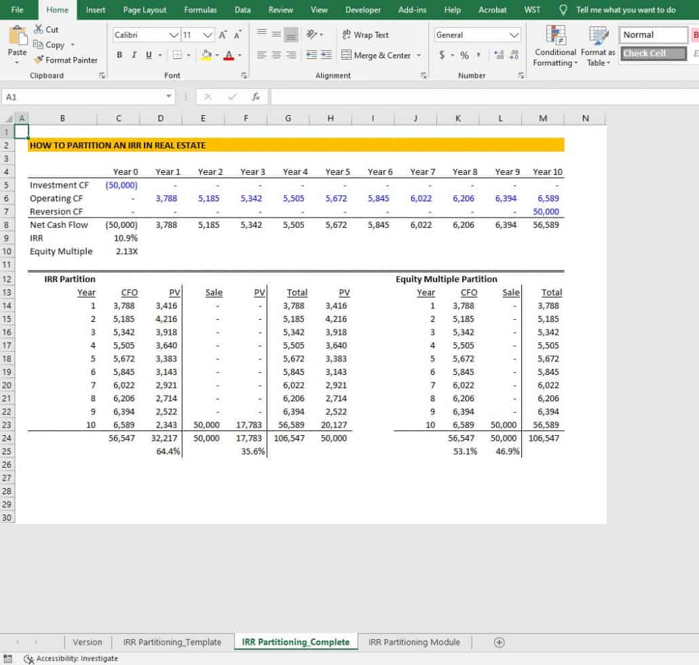Click the Format Painter brush icon
The image size is (699, 665).
tap(39, 60)
